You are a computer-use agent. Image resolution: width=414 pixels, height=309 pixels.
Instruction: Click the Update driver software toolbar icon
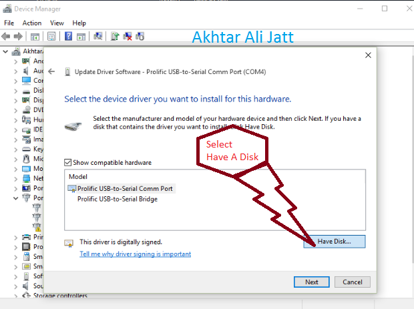(x=115, y=36)
